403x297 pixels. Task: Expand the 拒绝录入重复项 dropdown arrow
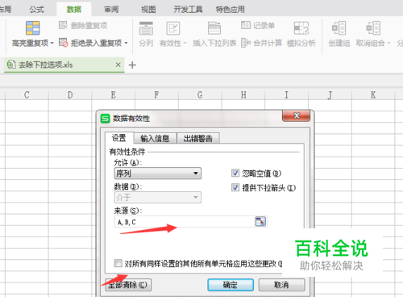pyautogui.click(x=126, y=43)
